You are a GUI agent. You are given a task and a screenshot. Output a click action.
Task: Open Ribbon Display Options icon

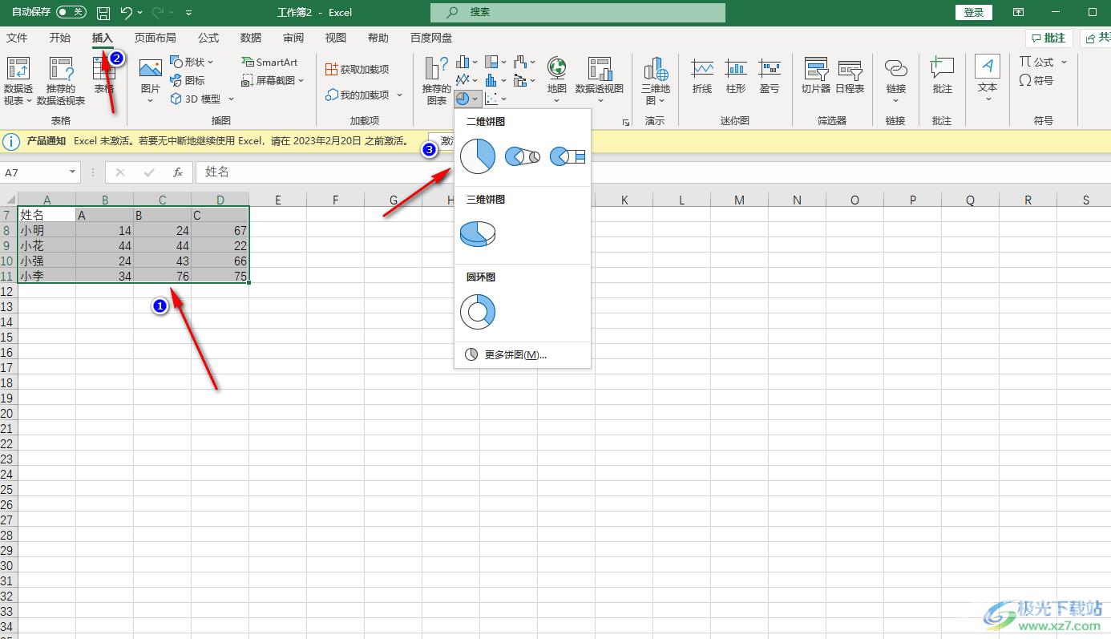tap(1018, 13)
